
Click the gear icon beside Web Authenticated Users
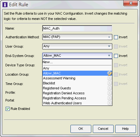click(x=110, y=103)
